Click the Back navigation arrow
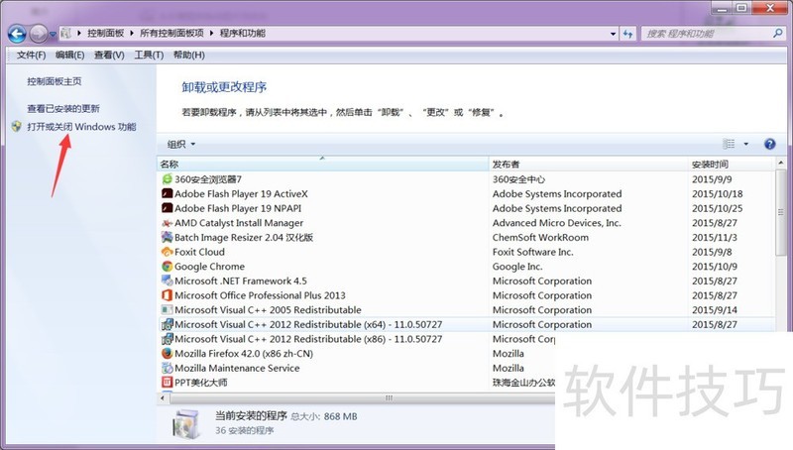 [x=17, y=34]
